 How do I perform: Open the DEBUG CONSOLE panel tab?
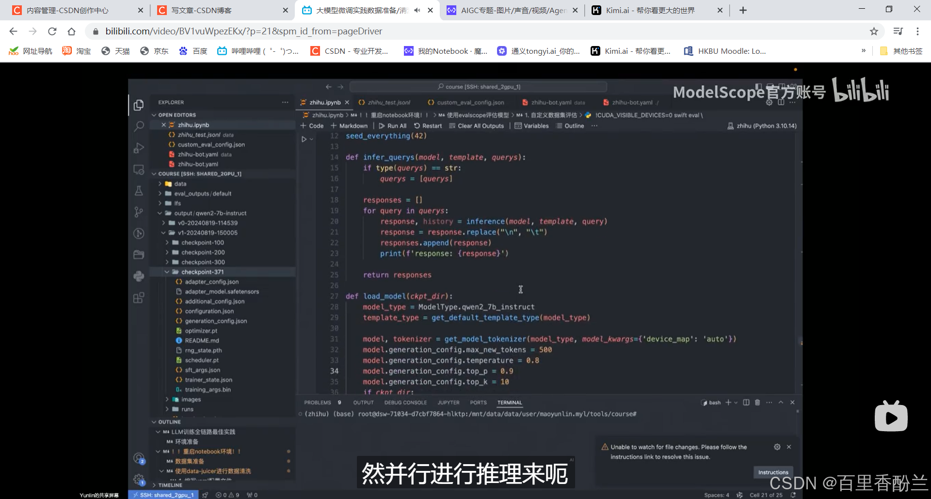(x=405, y=403)
